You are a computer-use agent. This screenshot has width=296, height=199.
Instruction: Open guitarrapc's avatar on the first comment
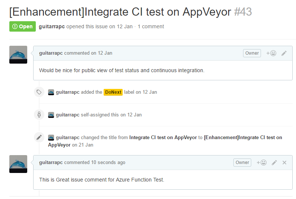[18, 55]
